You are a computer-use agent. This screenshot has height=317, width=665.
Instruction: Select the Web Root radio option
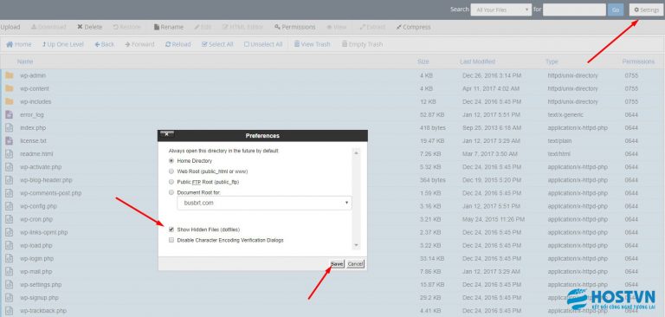(x=171, y=171)
